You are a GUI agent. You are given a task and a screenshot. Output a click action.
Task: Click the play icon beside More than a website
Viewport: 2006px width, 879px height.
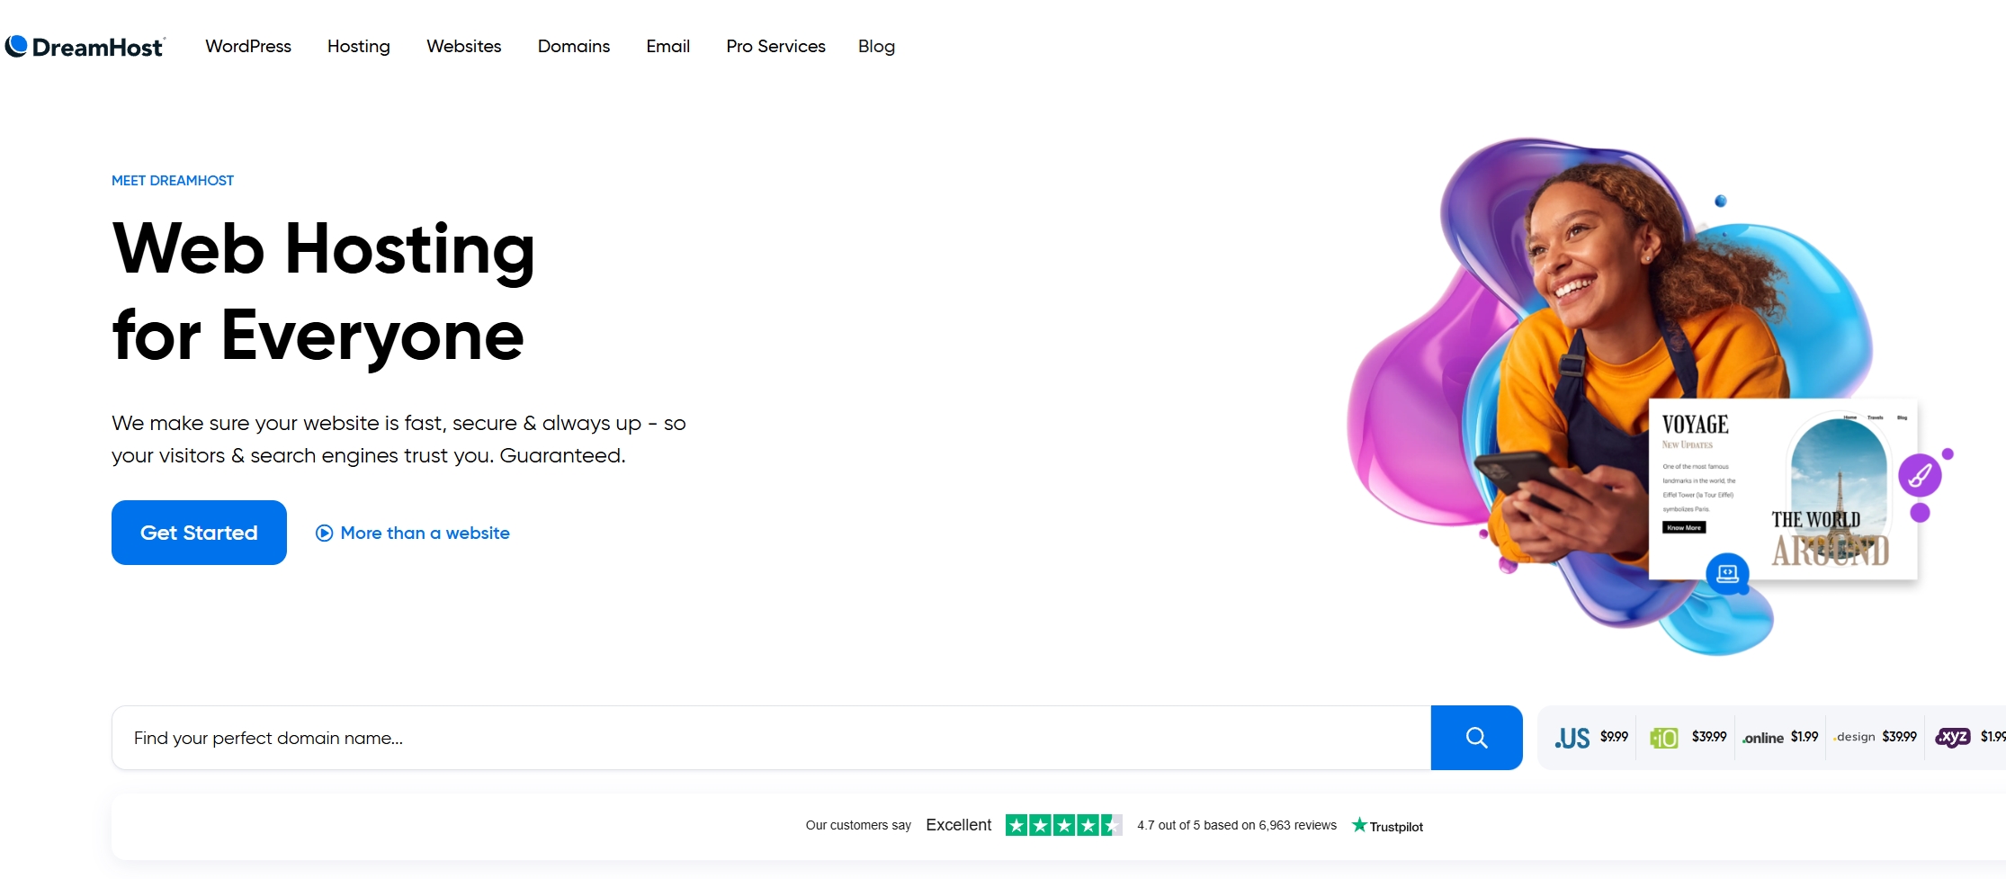point(324,534)
